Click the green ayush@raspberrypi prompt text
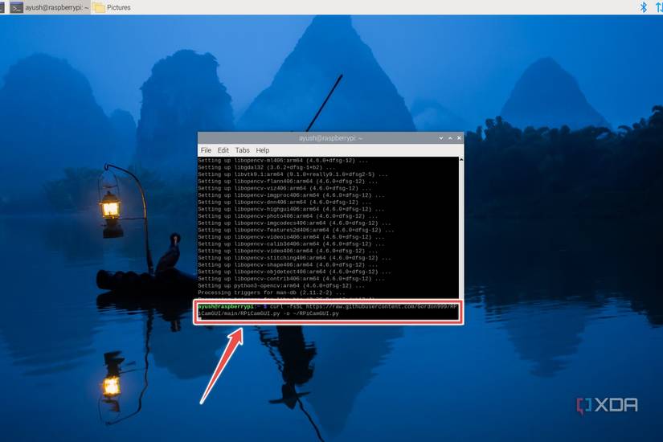 pos(226,306)
